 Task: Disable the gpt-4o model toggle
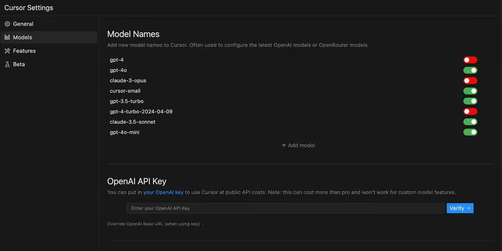470,70
